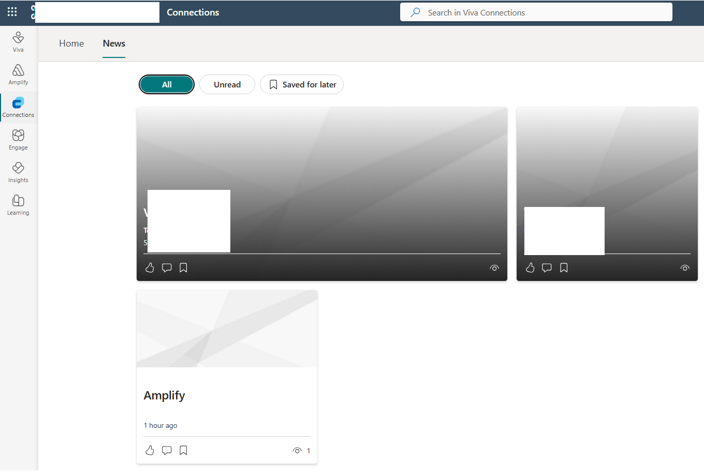The image size is (704, 476).
Task: Click the Connections title in the header
Action: coord(193,12)
